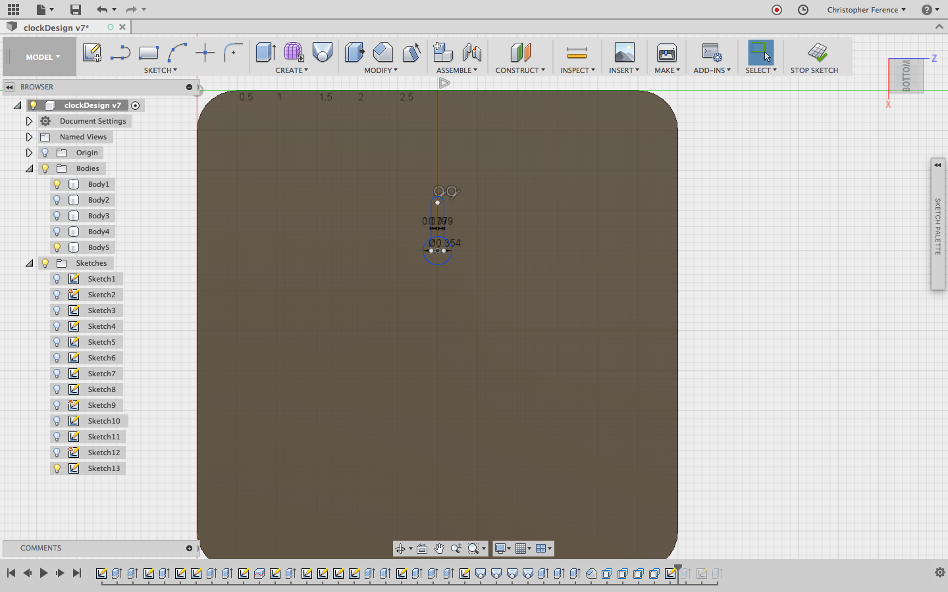Click the Press Pull modify icon

coord(354,53)
